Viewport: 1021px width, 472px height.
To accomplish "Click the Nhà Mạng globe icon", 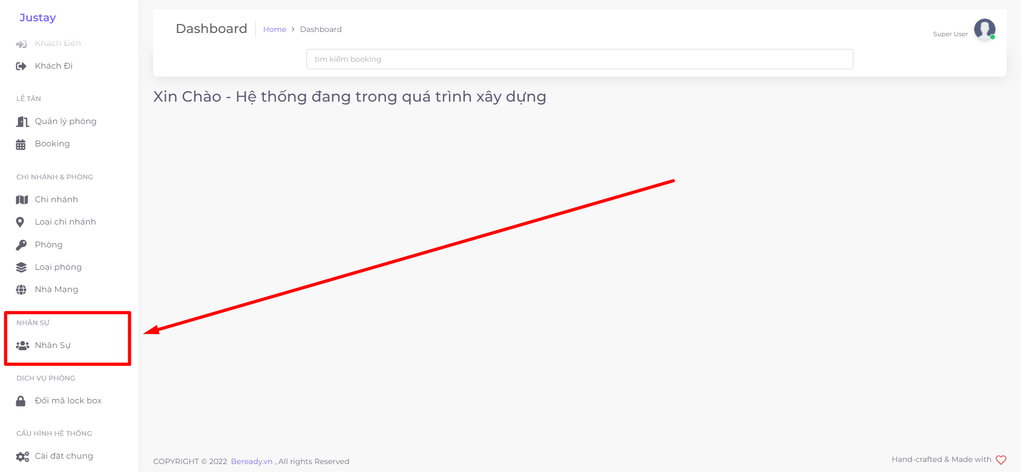I will [21, 290].
